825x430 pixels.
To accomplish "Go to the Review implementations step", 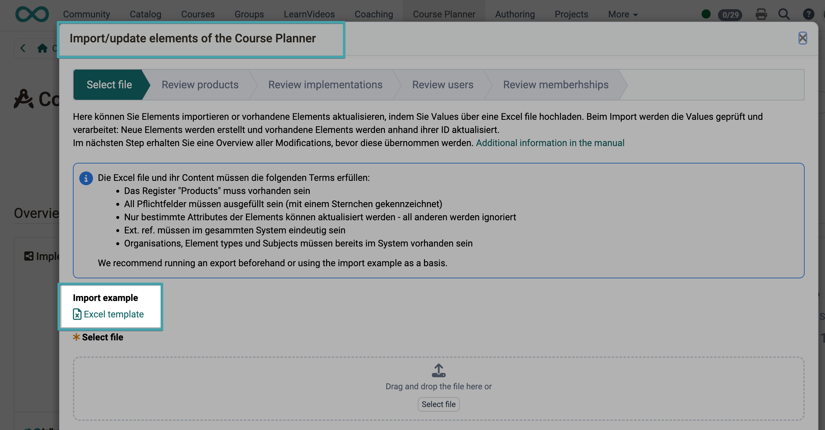I will click(325, 85).
